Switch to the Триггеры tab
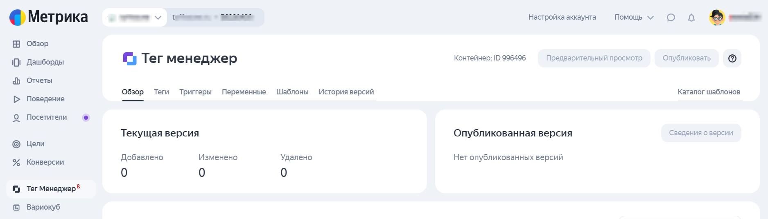Screen dimensions: 768x219 (x=195, y=92)
